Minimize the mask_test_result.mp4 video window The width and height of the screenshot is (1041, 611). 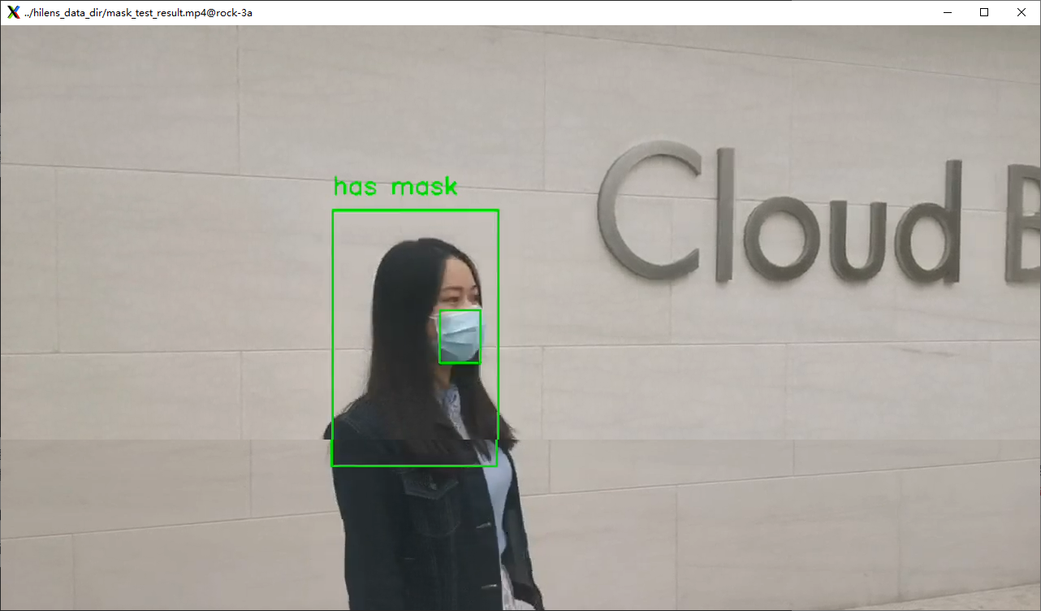pyautogui.click(x=947, y=13)
